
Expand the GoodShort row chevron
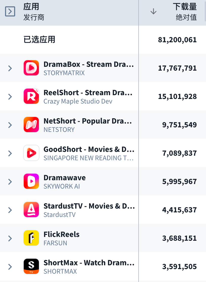pos(10,153)
